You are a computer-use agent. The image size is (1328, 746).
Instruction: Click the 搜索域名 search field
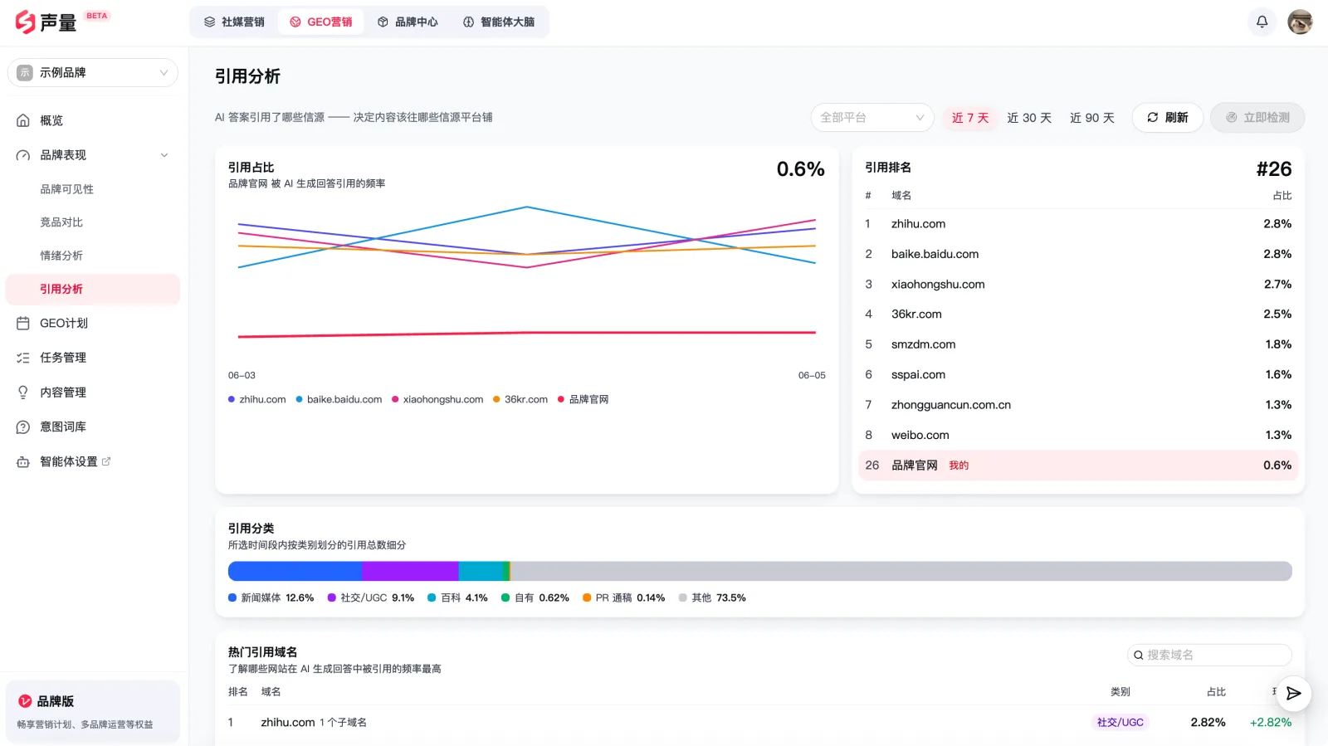click(1209, 656)
